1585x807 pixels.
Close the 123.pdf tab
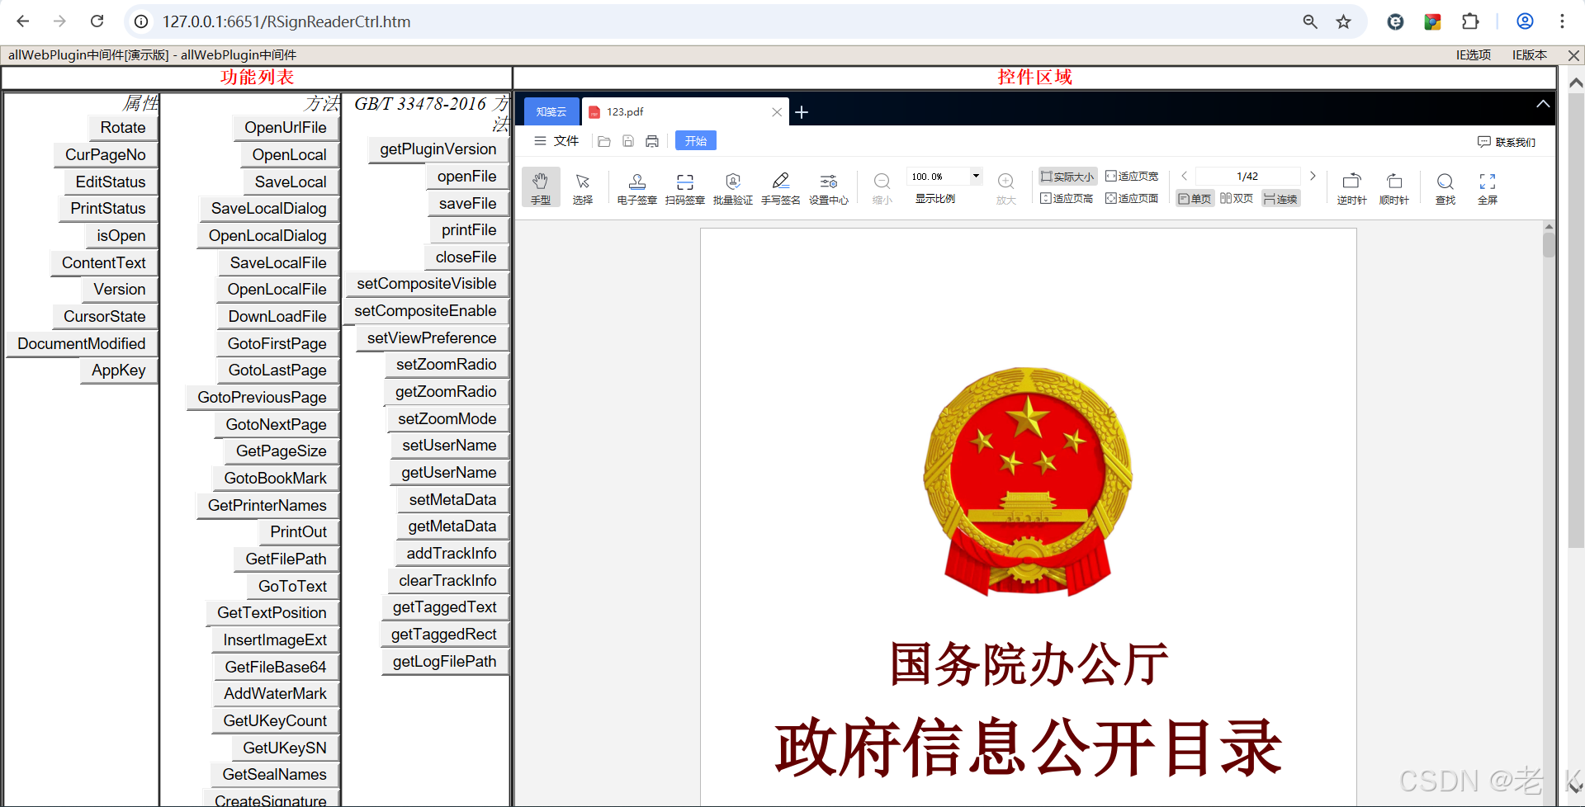click(777, 112)
